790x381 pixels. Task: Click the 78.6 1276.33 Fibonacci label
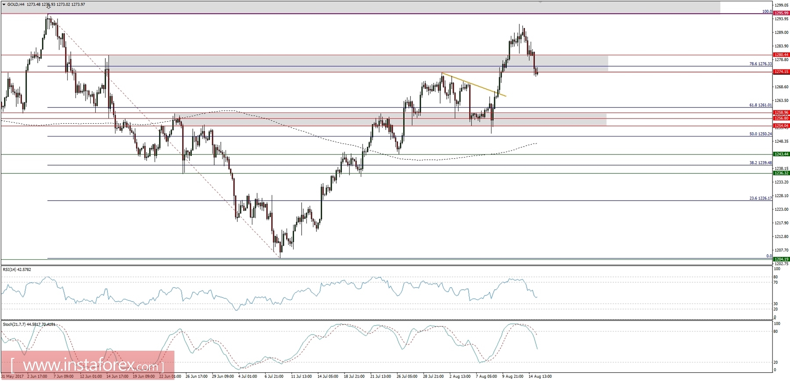760,64
